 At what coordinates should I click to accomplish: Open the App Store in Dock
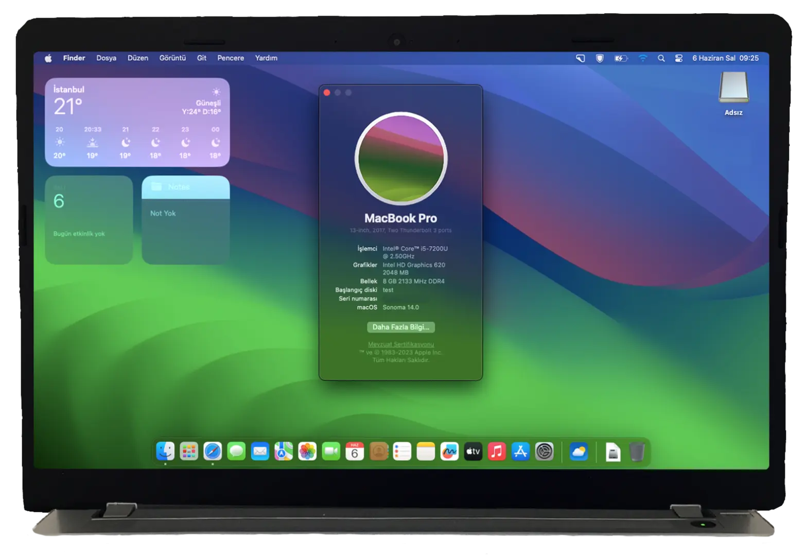520,451
